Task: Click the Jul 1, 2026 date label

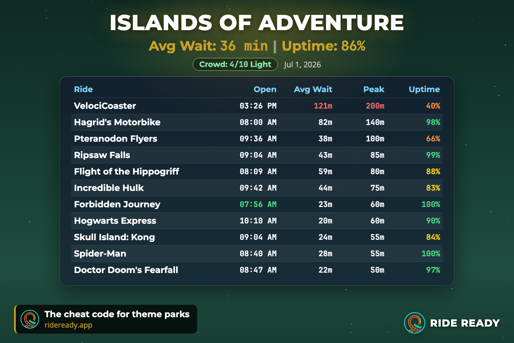Action: pos(303,65)
